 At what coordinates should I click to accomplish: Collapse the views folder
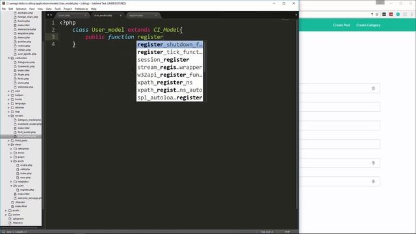click(8, 144)
